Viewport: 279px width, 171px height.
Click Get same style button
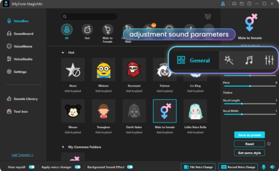[x=250, y=153]
